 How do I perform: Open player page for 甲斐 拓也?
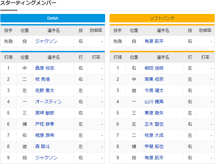(154, 146)
